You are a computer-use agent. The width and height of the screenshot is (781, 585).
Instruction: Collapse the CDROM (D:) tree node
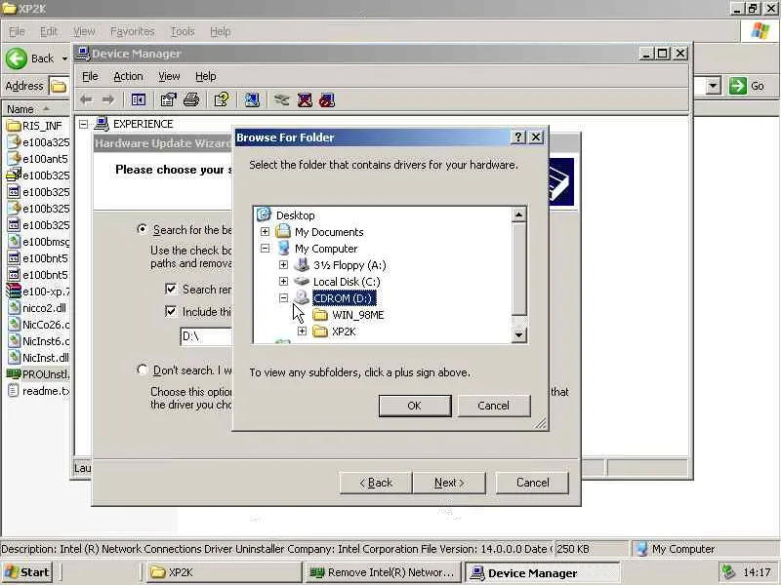pyautogui.click(x=283, y=298)
